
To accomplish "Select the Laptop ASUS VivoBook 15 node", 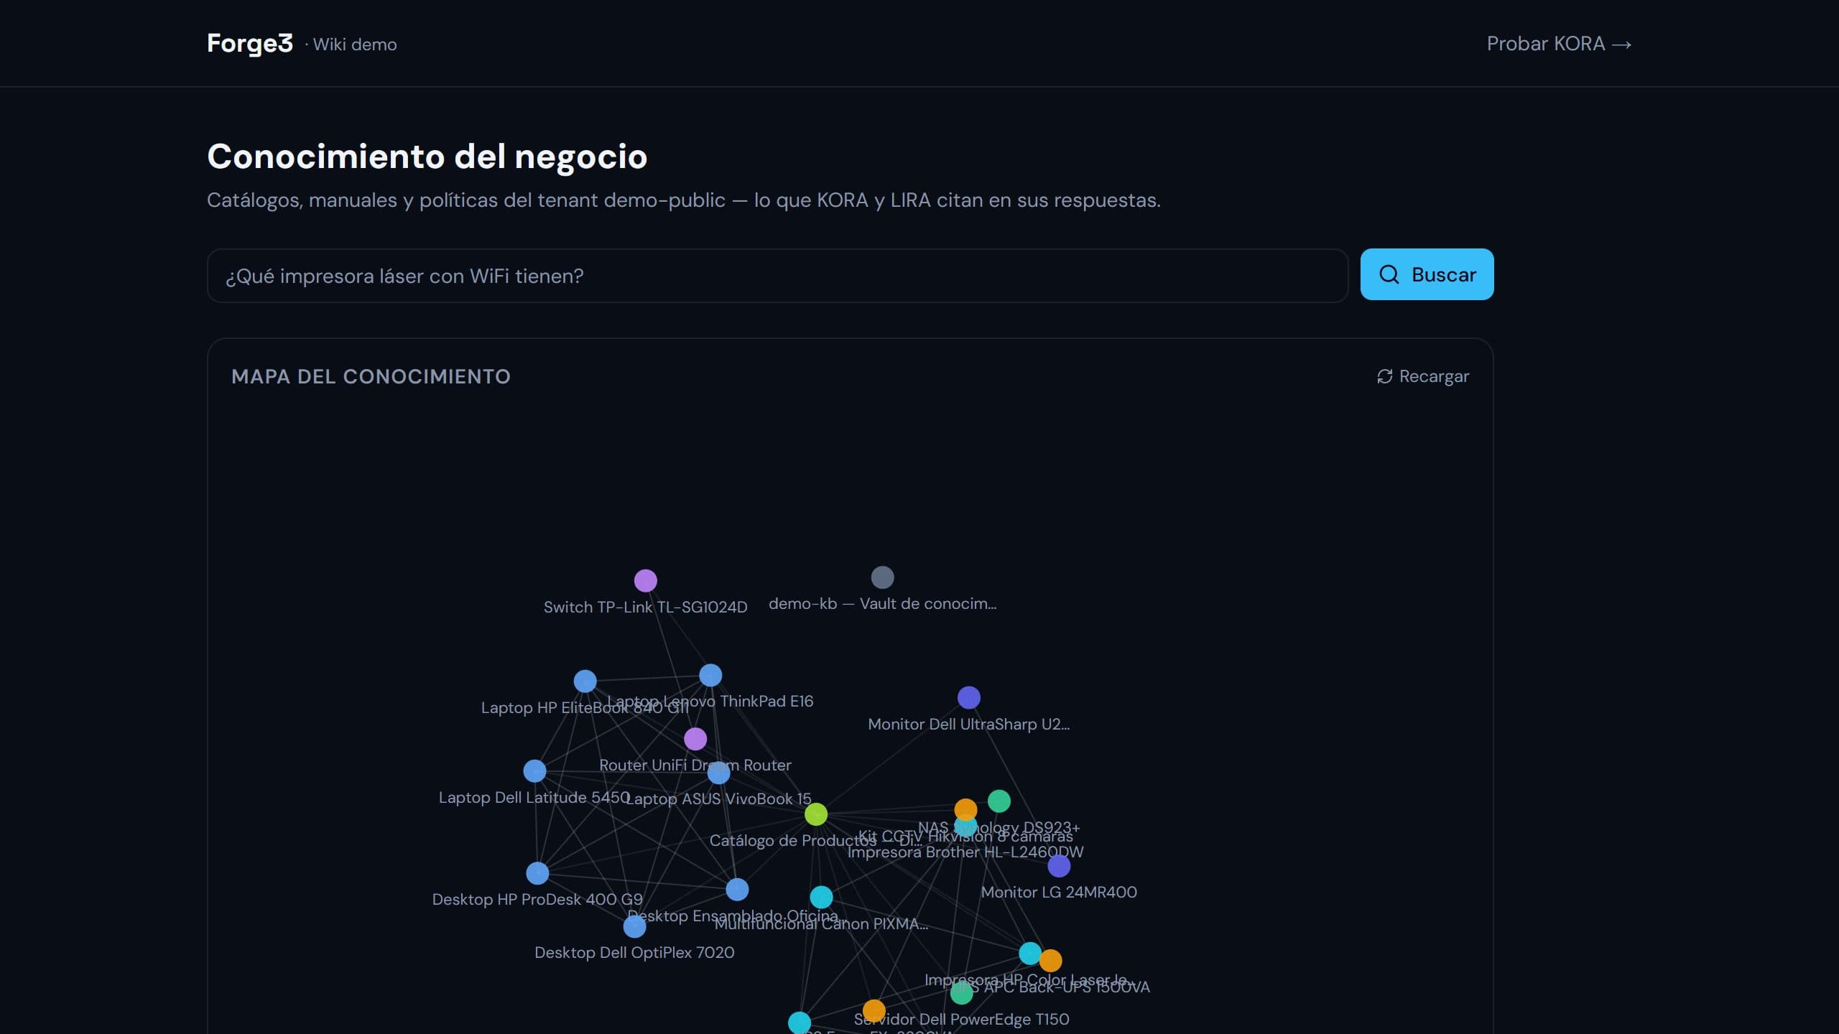I will (718, 773).
